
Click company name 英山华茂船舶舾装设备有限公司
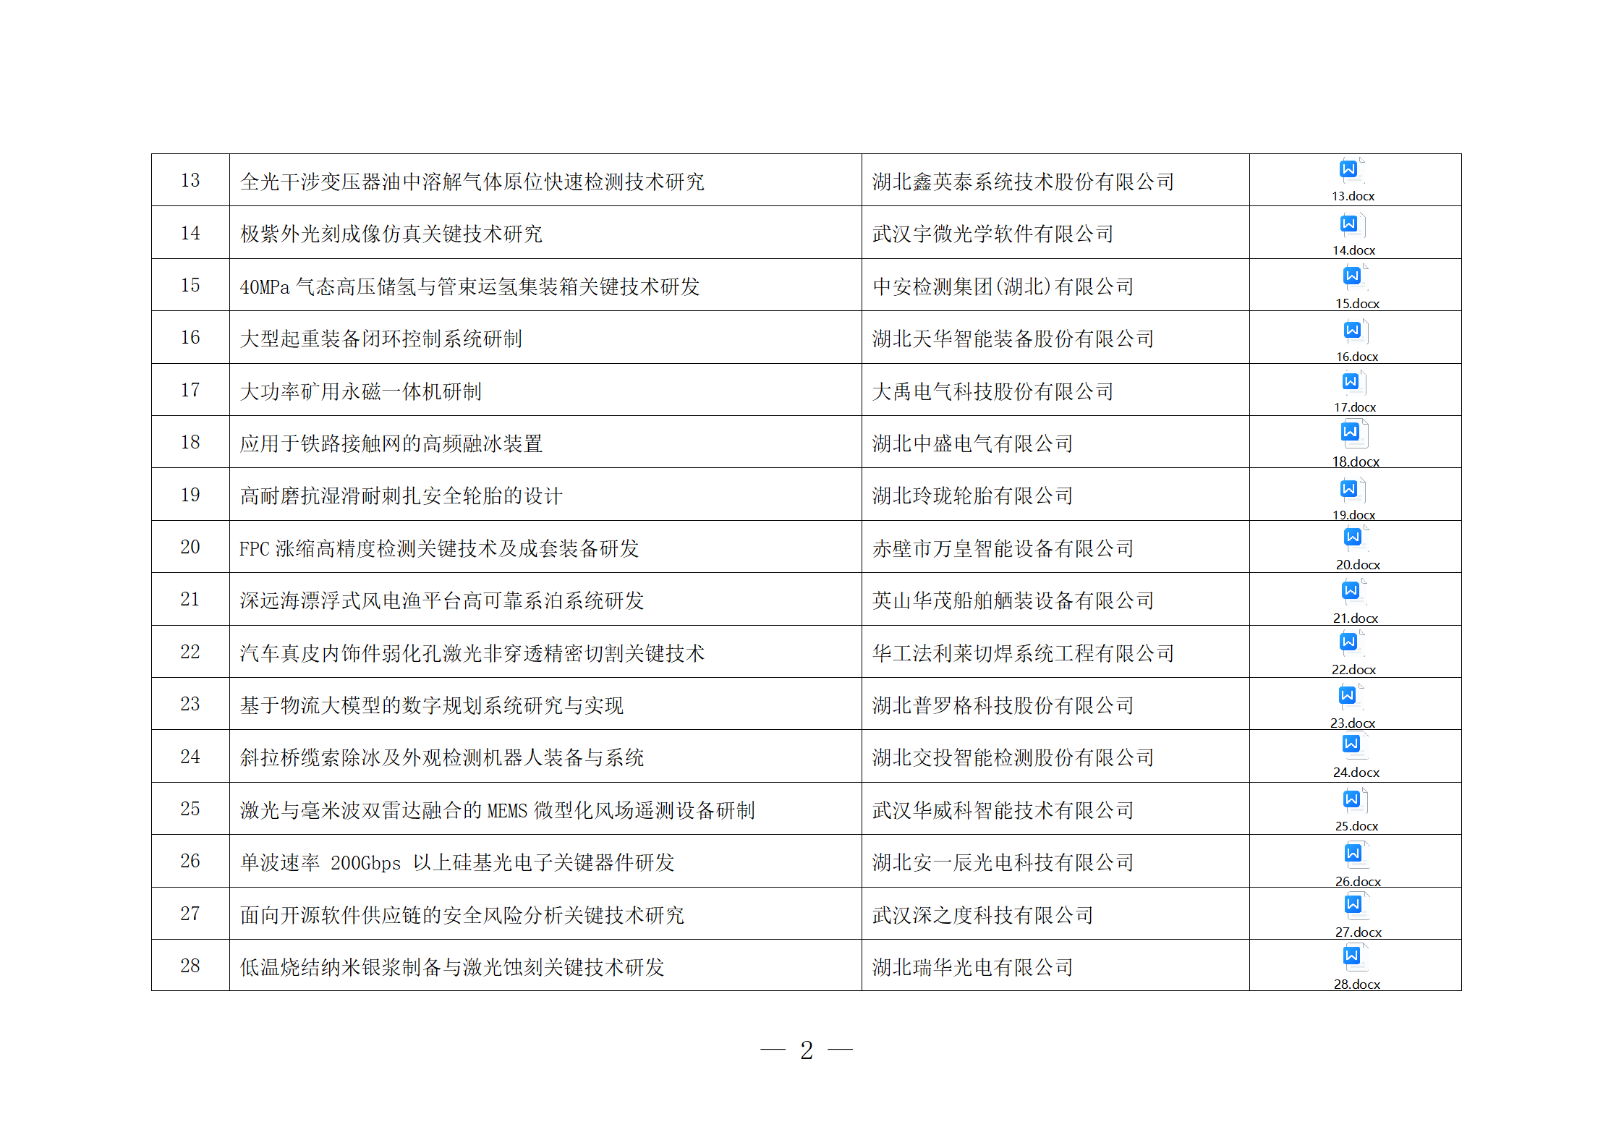[1013, 600]
